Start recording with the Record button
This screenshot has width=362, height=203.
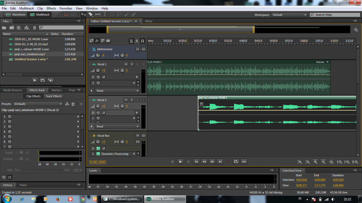click(228, 162)
